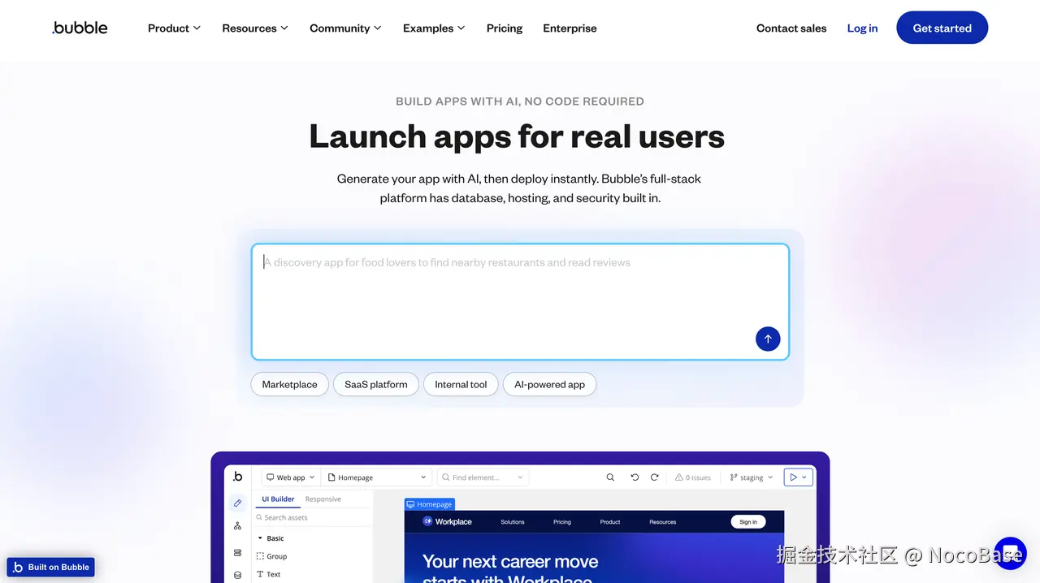Choose the SaaS platform suggestion chip

click(x=376, y=384)
